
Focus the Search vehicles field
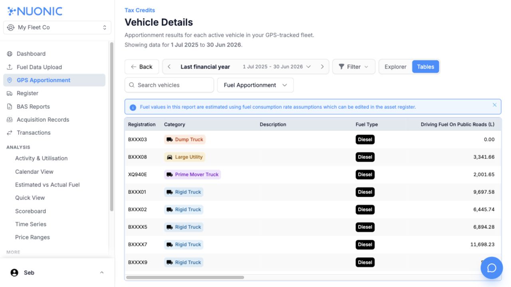[x=169, y=85]
